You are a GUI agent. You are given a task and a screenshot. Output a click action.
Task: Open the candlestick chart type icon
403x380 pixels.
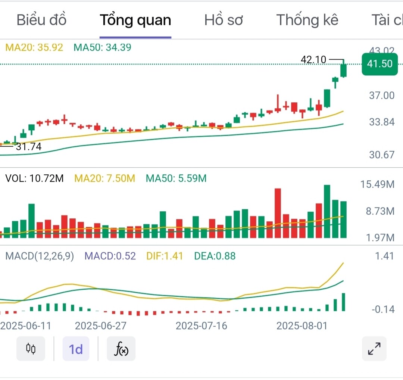coord(31,349)
